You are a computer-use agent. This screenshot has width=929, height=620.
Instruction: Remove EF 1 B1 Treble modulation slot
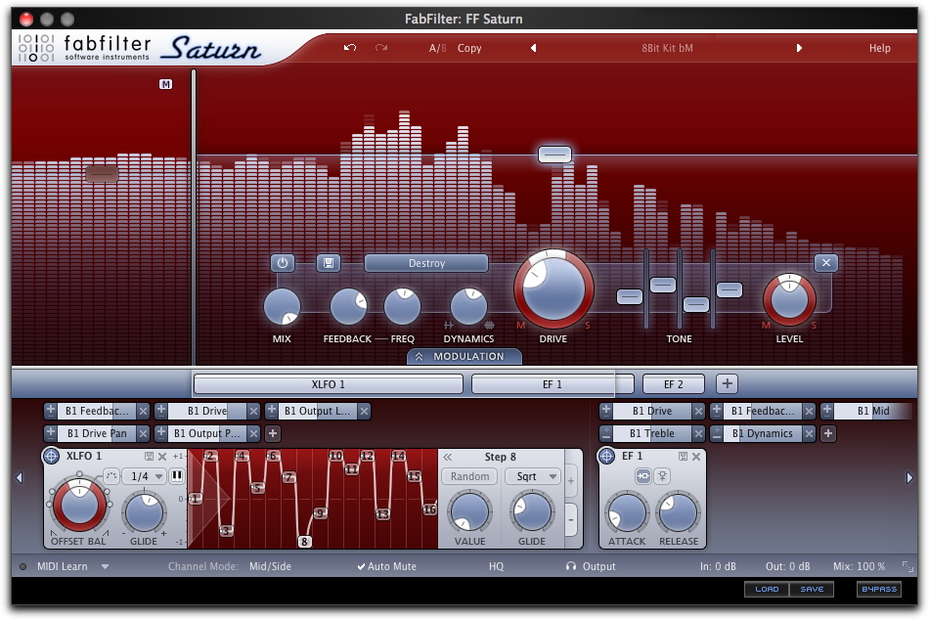tap(698, 433)
